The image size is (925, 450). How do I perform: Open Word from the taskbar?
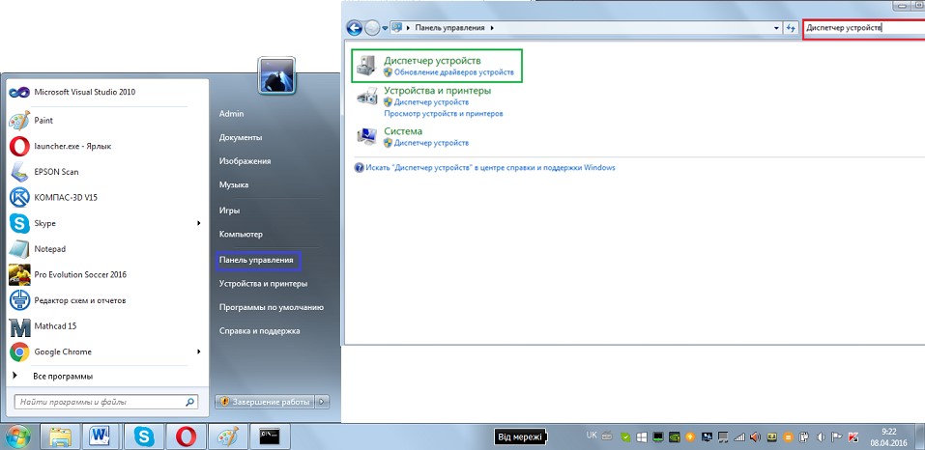coord(101,436)
